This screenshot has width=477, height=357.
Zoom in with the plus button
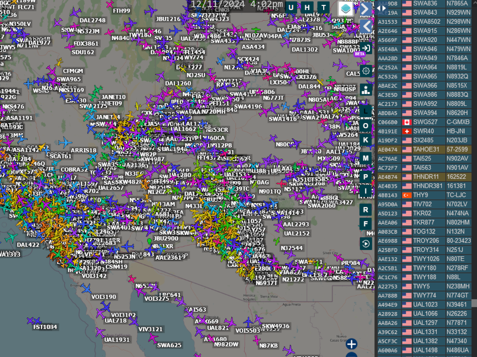351,344
